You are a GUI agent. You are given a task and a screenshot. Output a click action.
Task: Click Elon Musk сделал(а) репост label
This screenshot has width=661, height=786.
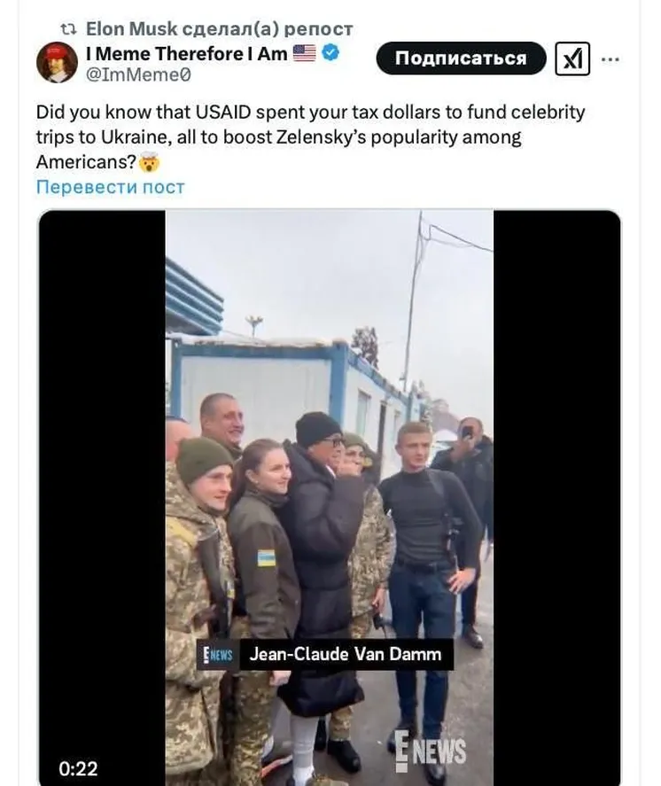tap(220, 28)
